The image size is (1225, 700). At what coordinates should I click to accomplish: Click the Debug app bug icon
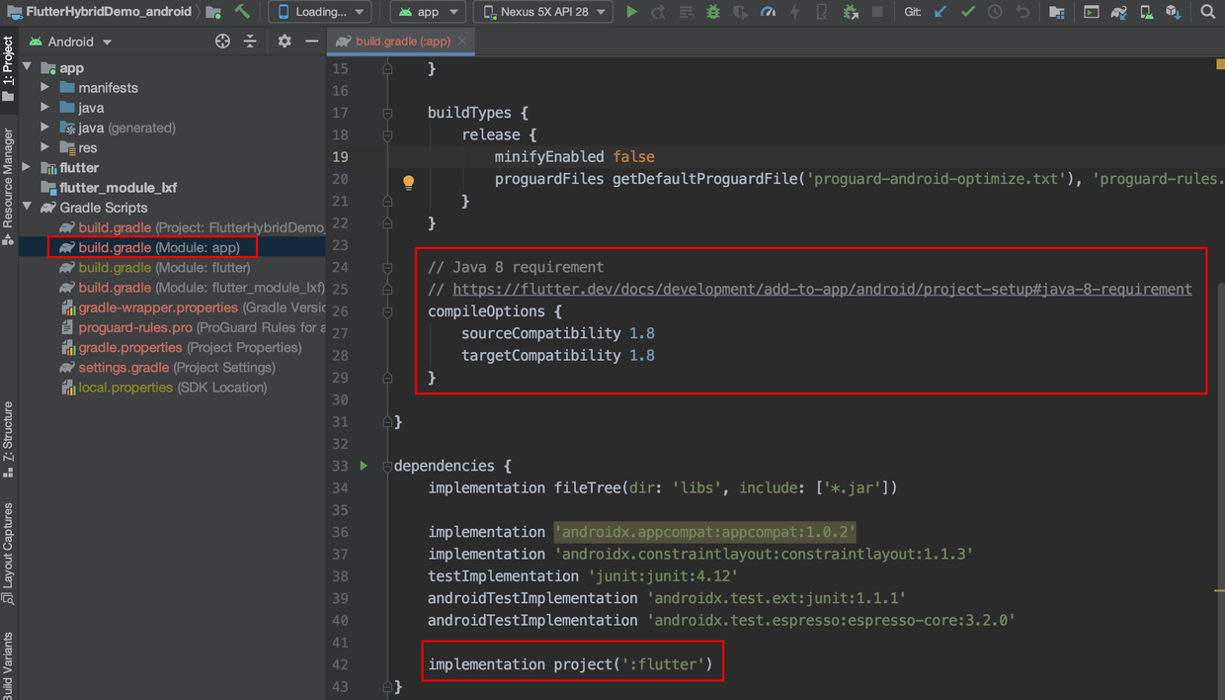(713, 12)
